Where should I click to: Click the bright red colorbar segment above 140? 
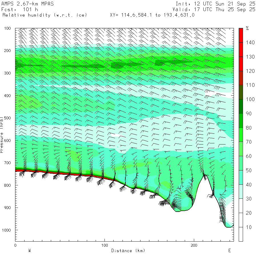241,35
